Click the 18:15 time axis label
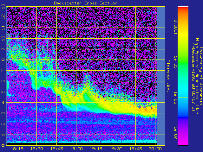203x152 pixels. pos(17,149)
